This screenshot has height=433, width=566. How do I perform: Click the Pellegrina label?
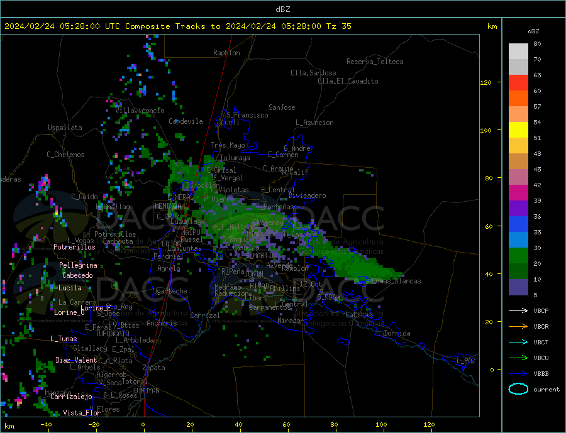(x=78, y=265)
